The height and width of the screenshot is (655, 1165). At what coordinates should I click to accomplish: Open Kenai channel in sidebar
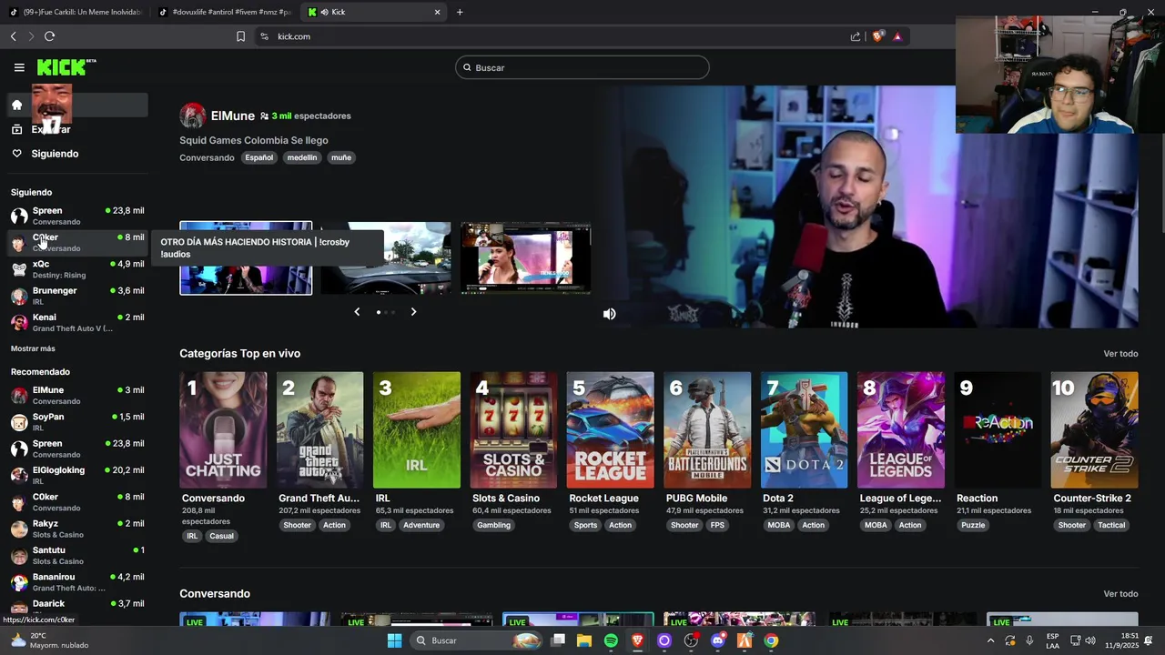click(77, 322)
